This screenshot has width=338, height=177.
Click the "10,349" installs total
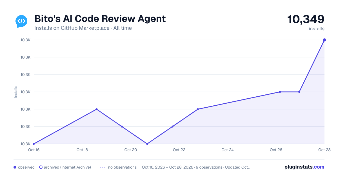click(306, 19)
